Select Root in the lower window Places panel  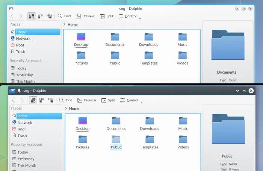21,129
